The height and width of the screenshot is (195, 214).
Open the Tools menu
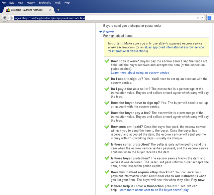(x=58, y=3)
